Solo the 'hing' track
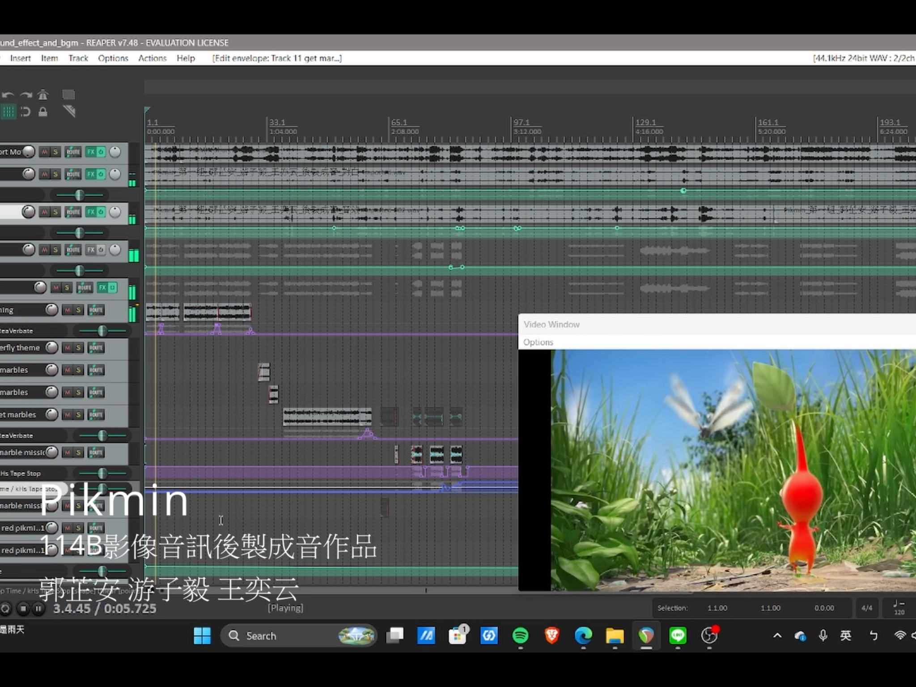916x687 pixels. click(78, 310)
